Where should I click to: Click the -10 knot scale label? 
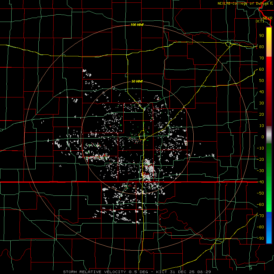point(260,148)
